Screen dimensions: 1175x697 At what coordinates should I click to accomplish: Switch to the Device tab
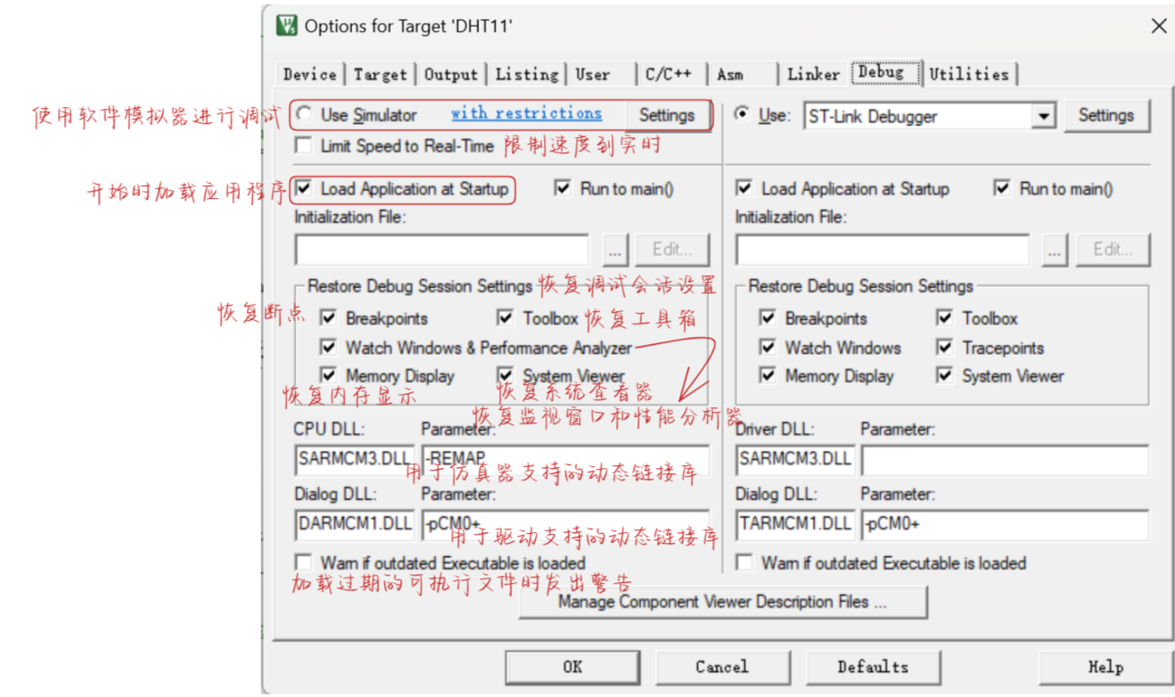(310, 75)
